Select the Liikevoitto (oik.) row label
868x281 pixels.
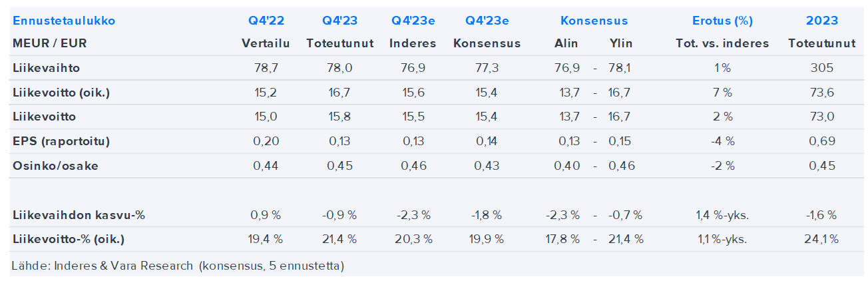coord(61,93)
